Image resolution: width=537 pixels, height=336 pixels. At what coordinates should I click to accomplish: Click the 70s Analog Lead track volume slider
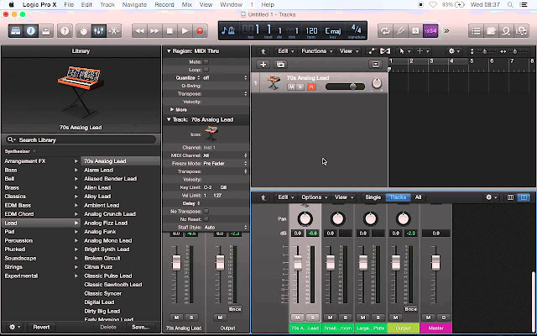345,87
